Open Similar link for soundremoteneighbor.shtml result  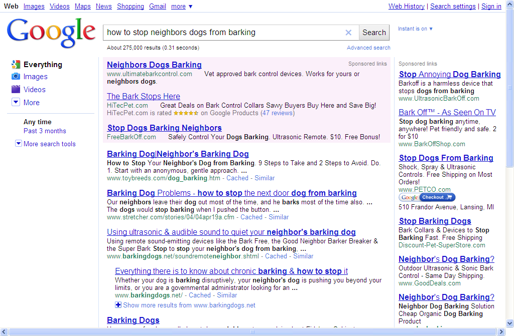tap(303, 256)
